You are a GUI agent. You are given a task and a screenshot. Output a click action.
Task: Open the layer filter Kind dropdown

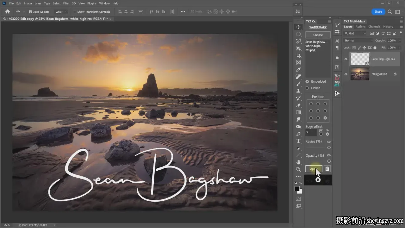(355, 33)
